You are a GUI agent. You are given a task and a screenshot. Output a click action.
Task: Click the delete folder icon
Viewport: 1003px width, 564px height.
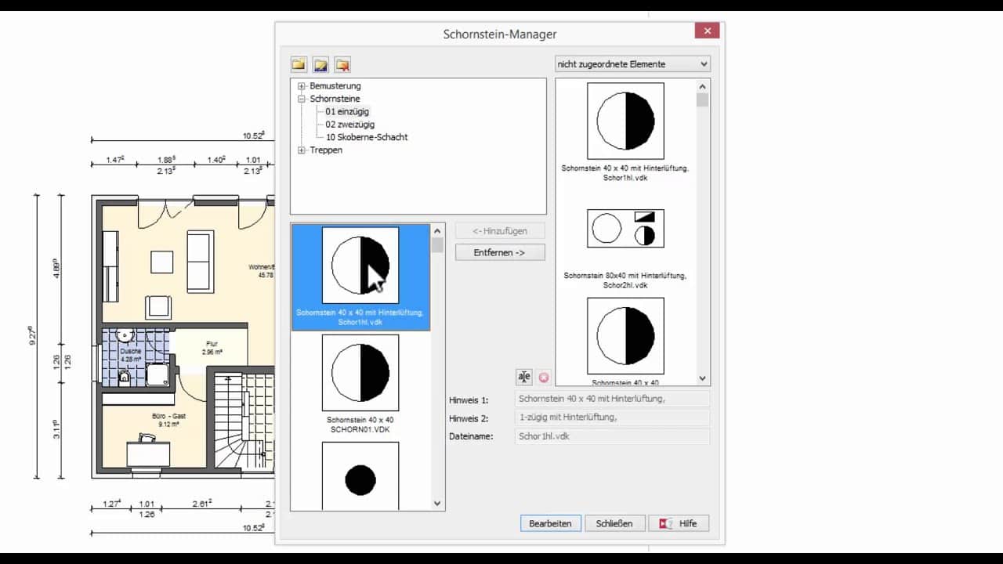[342, 64]
